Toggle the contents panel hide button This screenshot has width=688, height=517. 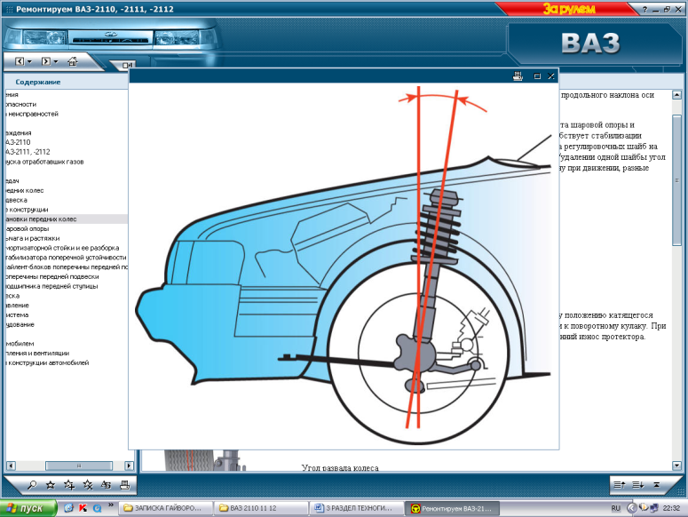(126, 65)
